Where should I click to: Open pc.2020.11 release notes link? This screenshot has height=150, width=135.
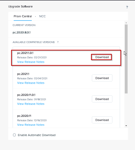click(31, 125)
